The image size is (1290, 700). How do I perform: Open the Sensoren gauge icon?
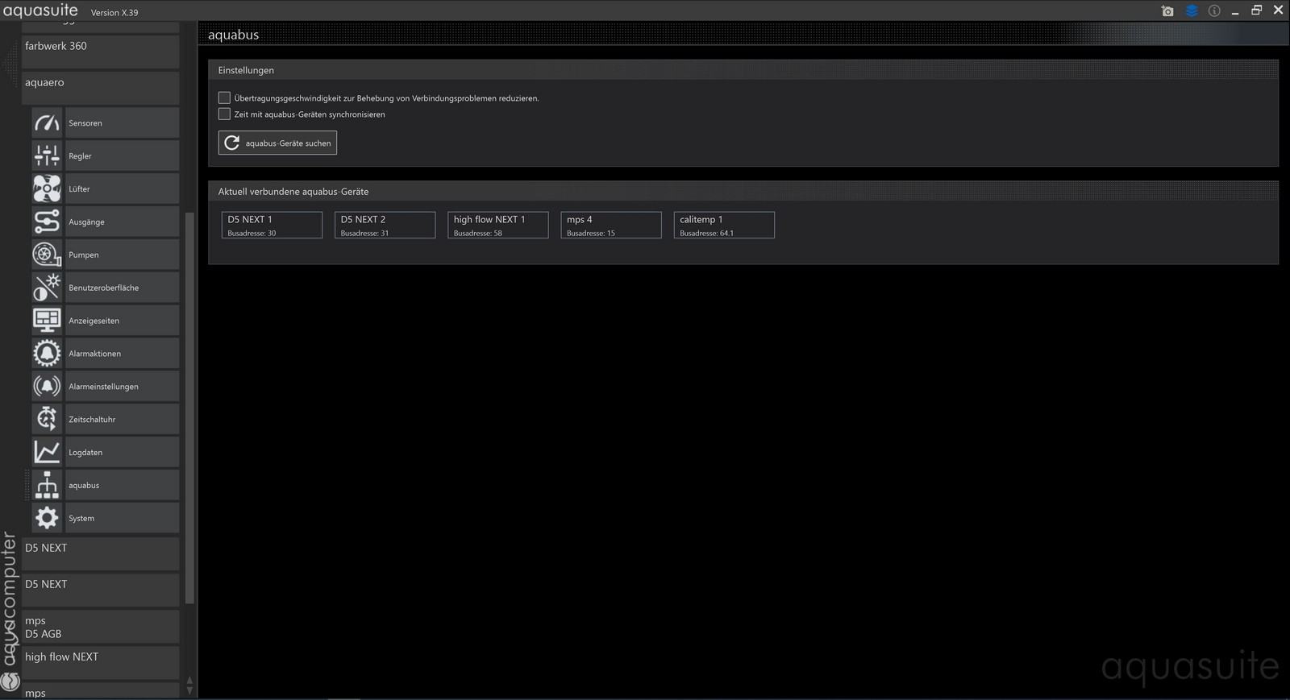point(47,123)
